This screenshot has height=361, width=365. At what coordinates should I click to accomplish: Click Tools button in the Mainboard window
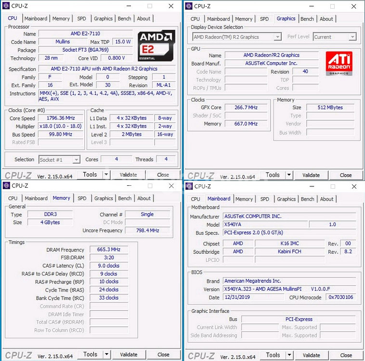pyautogui.click(x=273, y=355)
